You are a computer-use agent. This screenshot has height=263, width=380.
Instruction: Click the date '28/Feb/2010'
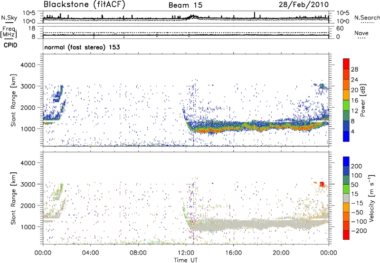click(x=304, y=4)
